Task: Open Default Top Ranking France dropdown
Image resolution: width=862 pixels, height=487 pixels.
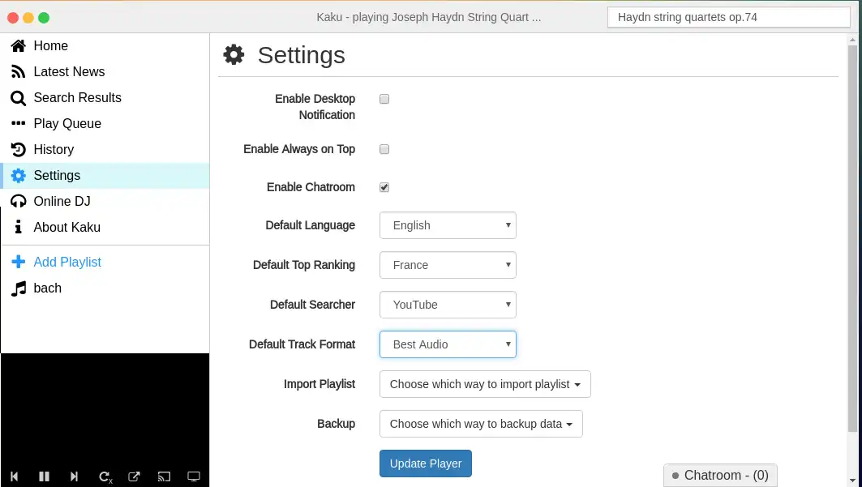Action: (x=448, y=265)
